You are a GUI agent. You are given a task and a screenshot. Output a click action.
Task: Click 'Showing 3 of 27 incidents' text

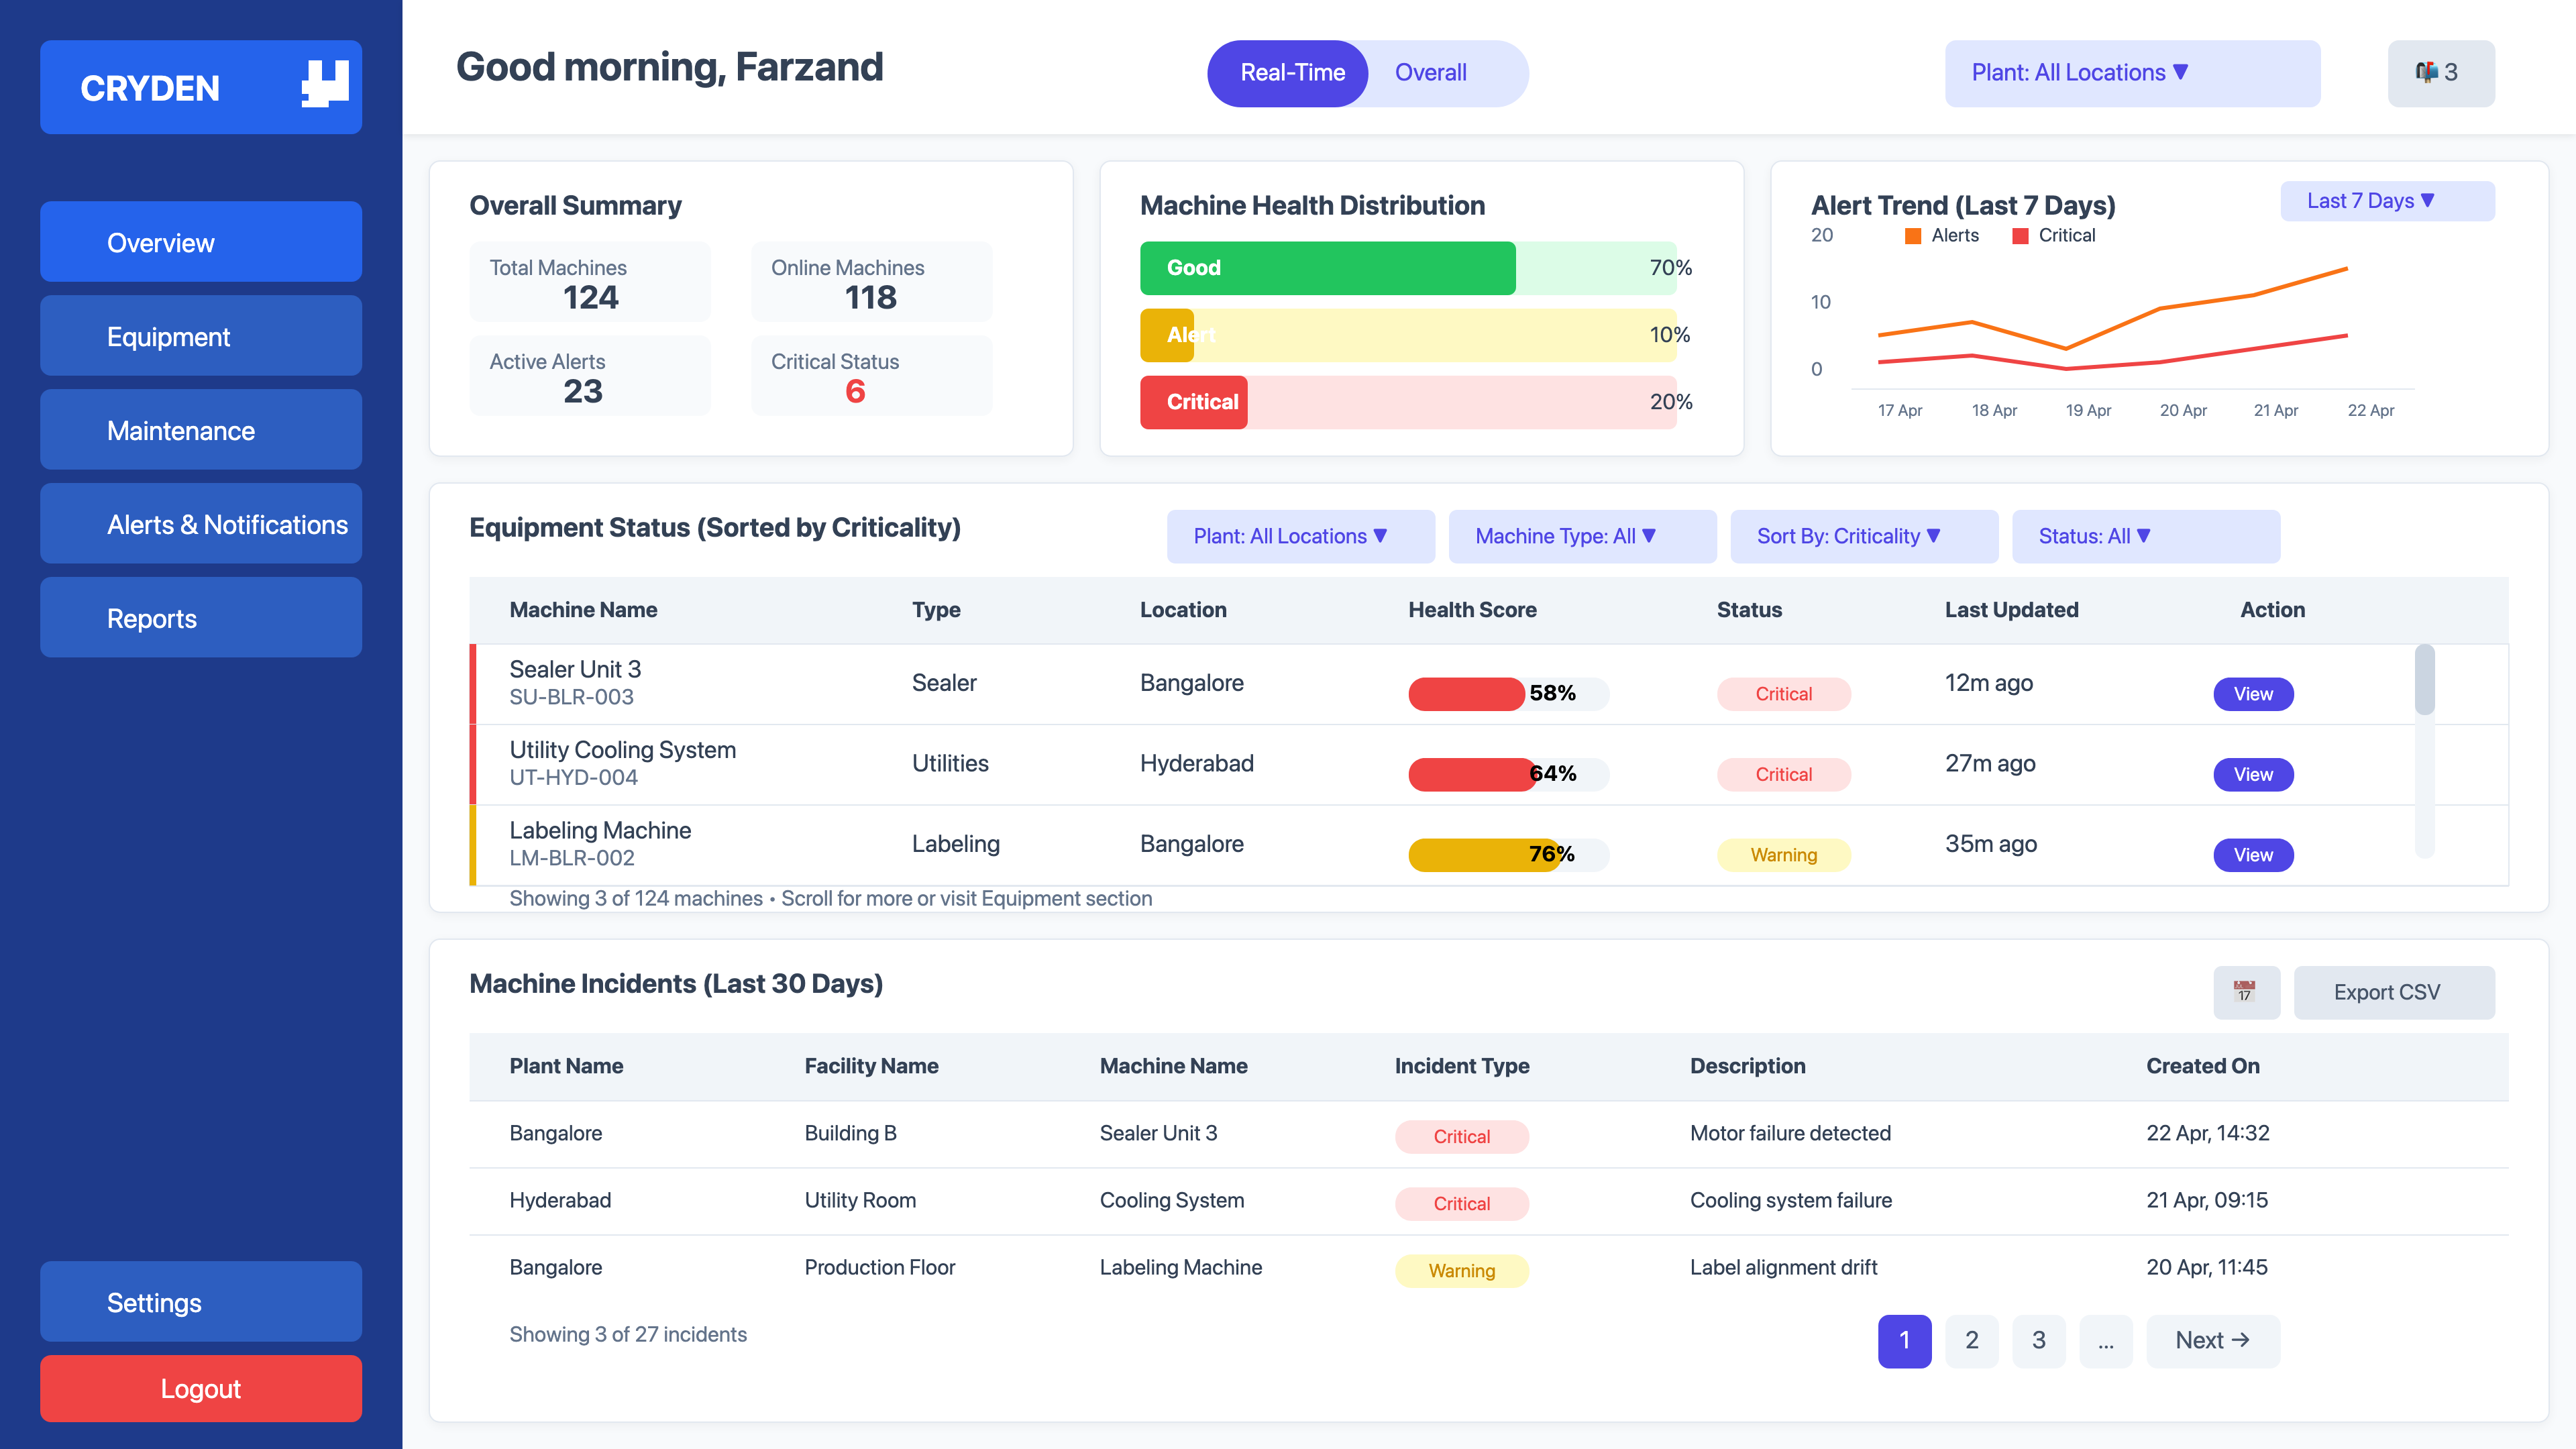click(x=628, y=1334)
